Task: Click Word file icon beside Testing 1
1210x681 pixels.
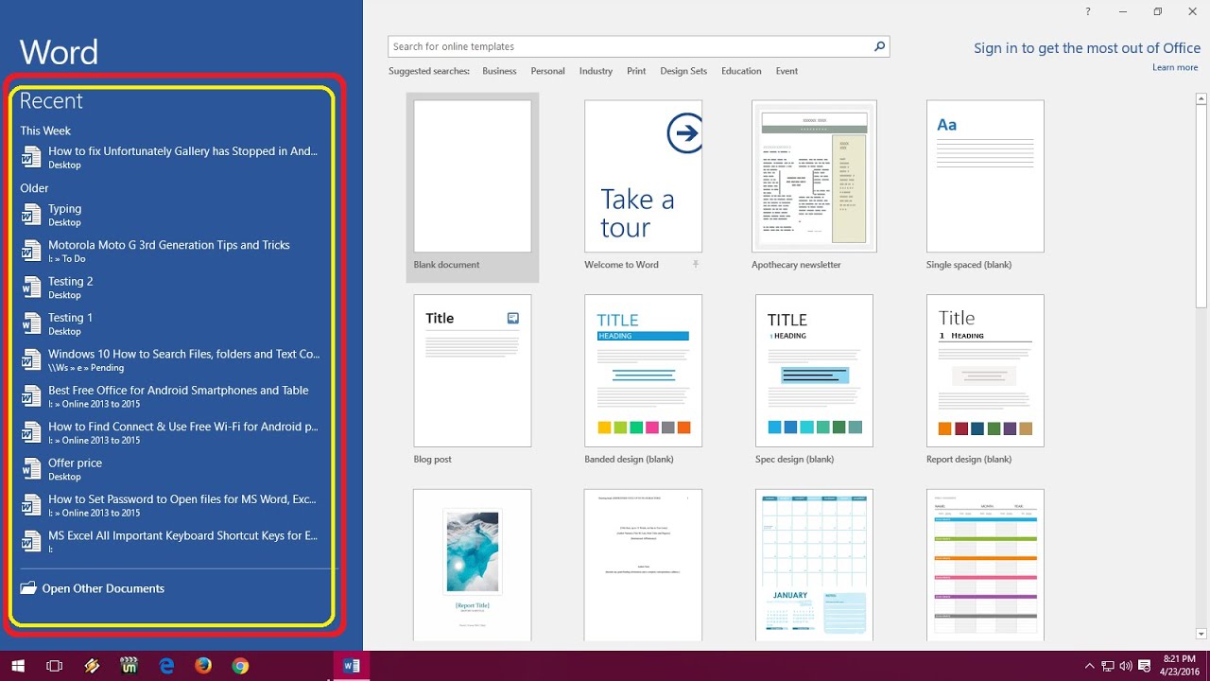Action: (x=31, y=323)
